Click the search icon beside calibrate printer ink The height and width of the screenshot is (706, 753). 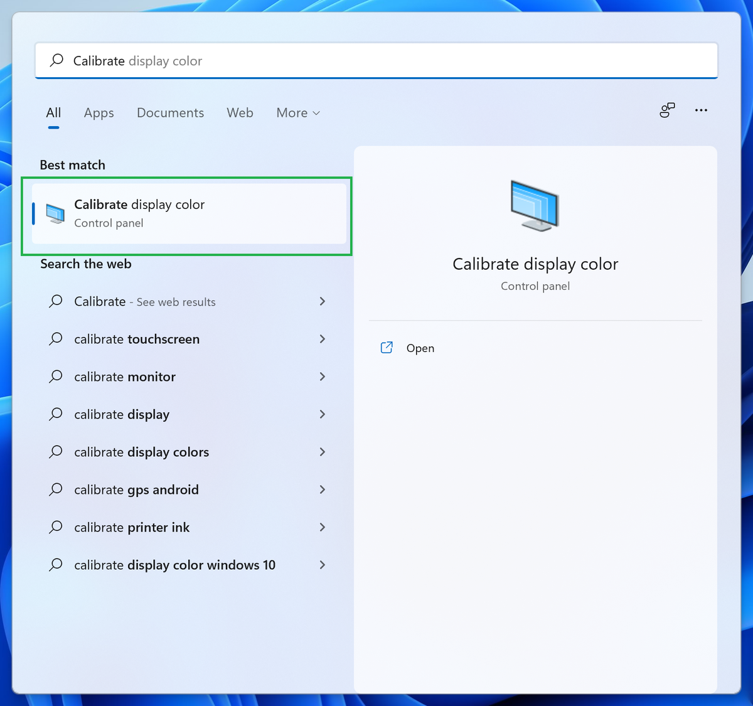point(55,527)
